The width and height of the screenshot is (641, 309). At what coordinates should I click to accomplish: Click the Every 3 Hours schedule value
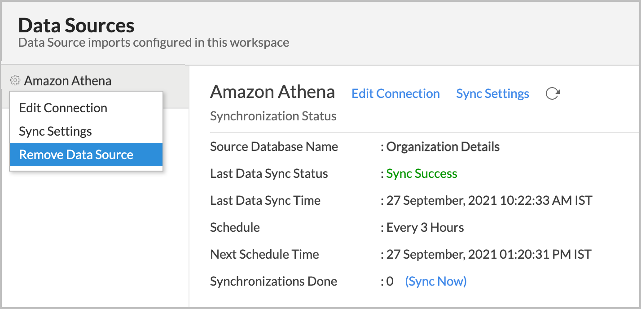click(425, 227)
